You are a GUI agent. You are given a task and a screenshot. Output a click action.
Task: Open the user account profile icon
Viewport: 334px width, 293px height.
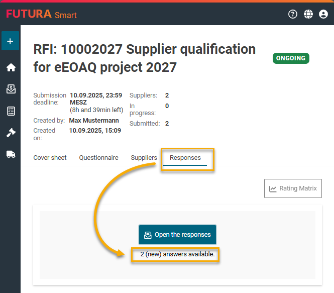(x=323, y=14)
